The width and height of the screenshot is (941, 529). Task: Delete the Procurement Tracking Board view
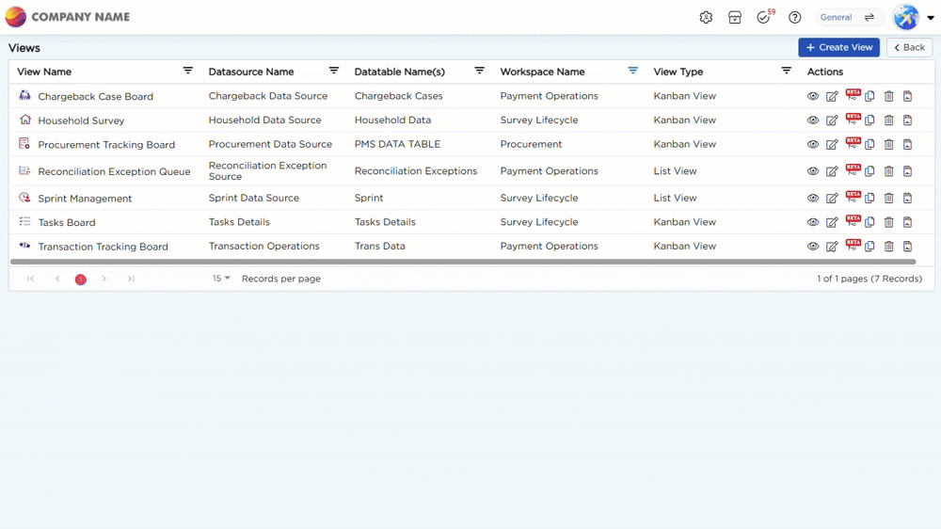[x=889, y=144]
